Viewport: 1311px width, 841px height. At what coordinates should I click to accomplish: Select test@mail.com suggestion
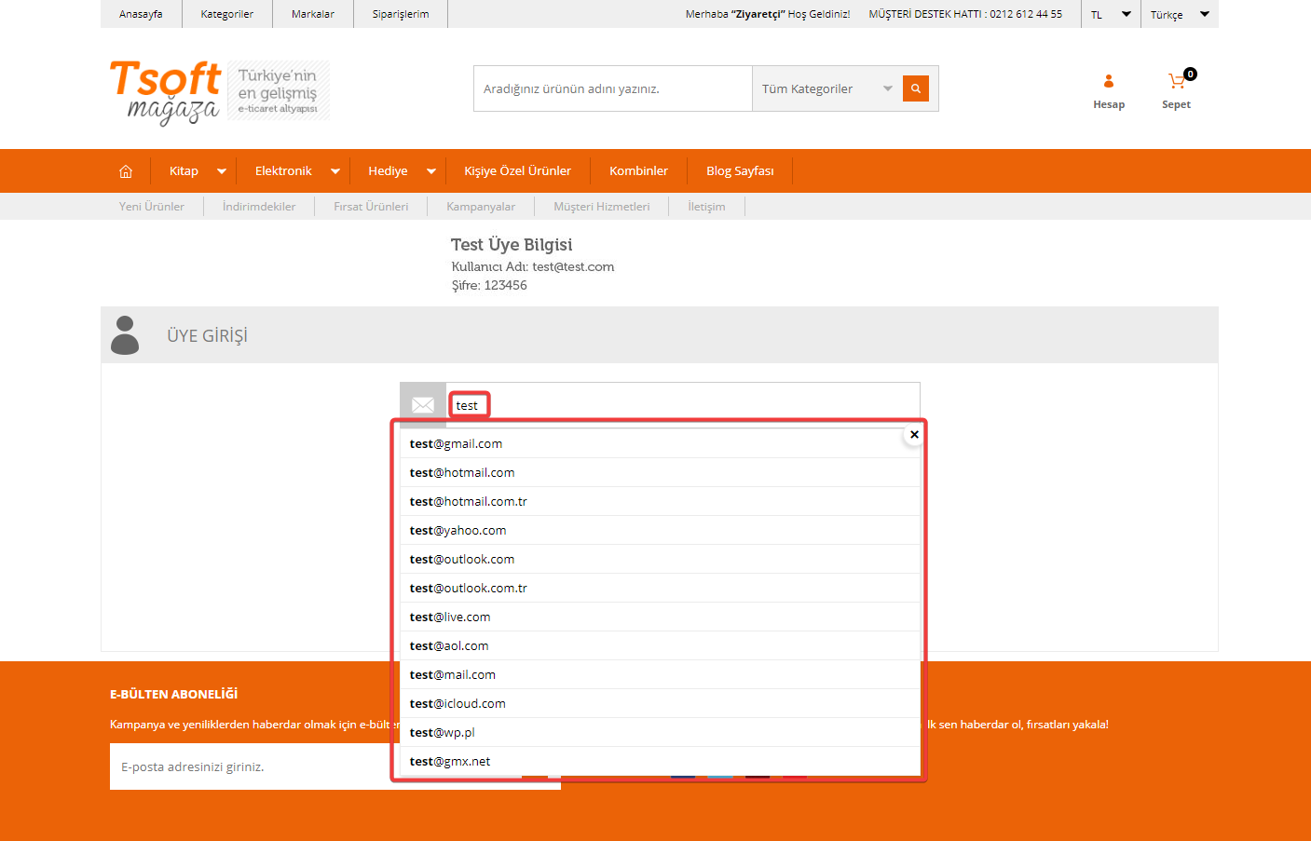[x=660, y=675]
